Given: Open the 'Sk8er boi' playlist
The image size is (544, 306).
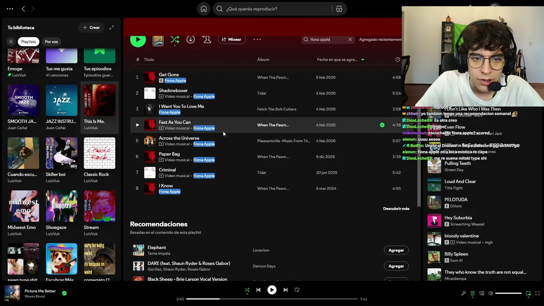Looking at the screenshot, I should (x=62, y=160).
